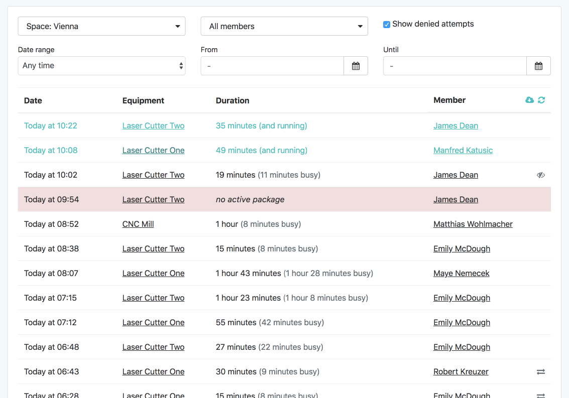Screen dimensions: 569x398
Task: Open James Dean link in denied 09:54 row
Action: pos(456,200)
